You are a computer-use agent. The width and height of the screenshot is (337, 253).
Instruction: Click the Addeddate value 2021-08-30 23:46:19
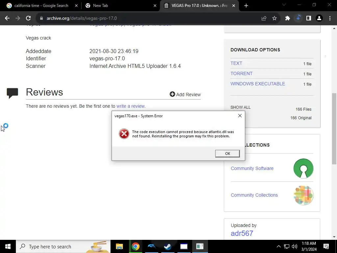pos(114,51)
